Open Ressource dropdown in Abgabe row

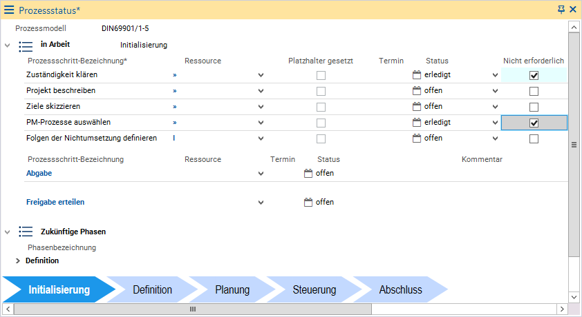(x=261, y=174)
